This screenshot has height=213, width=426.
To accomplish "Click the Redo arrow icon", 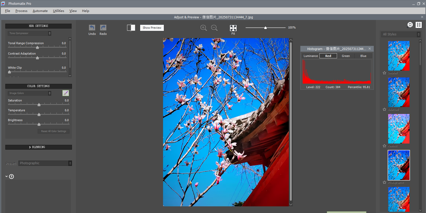I will [x=103, y=28].
